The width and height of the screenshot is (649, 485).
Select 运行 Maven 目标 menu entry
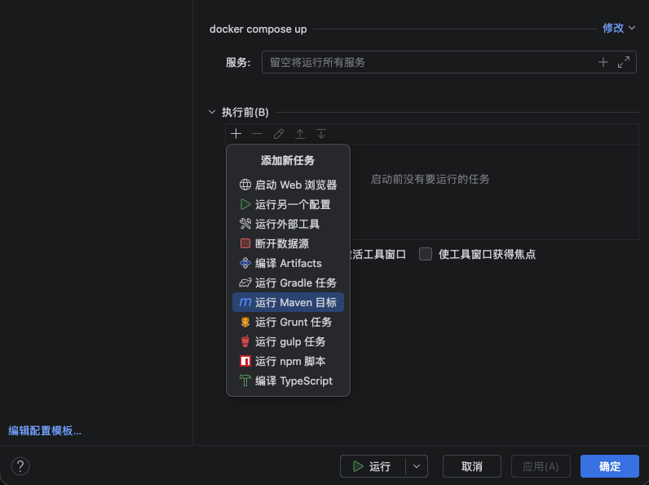pyautogui.click(x=288, y=302)
